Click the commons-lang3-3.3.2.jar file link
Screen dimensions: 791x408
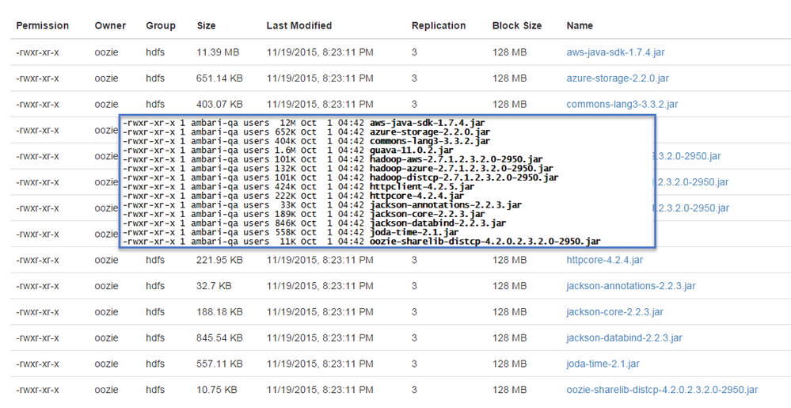622,105
